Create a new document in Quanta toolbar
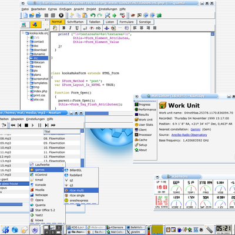 [25, 15]
